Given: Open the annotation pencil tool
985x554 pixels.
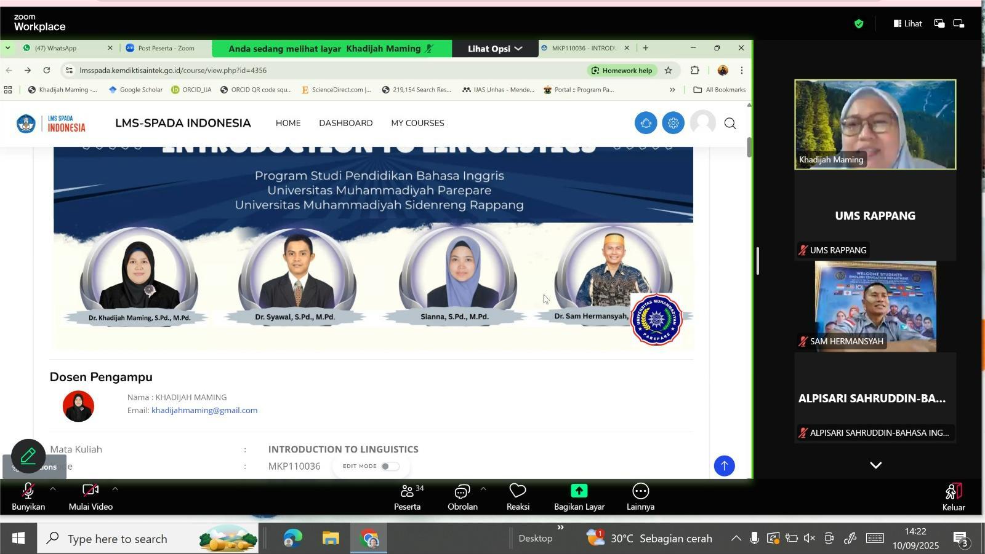Looking at the screenshot, I should tap(28, 456).
